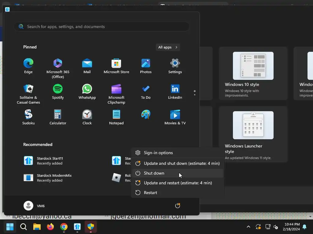Open Microsoft Store
The width and height of the screenshot is (313, 234).
116,66
